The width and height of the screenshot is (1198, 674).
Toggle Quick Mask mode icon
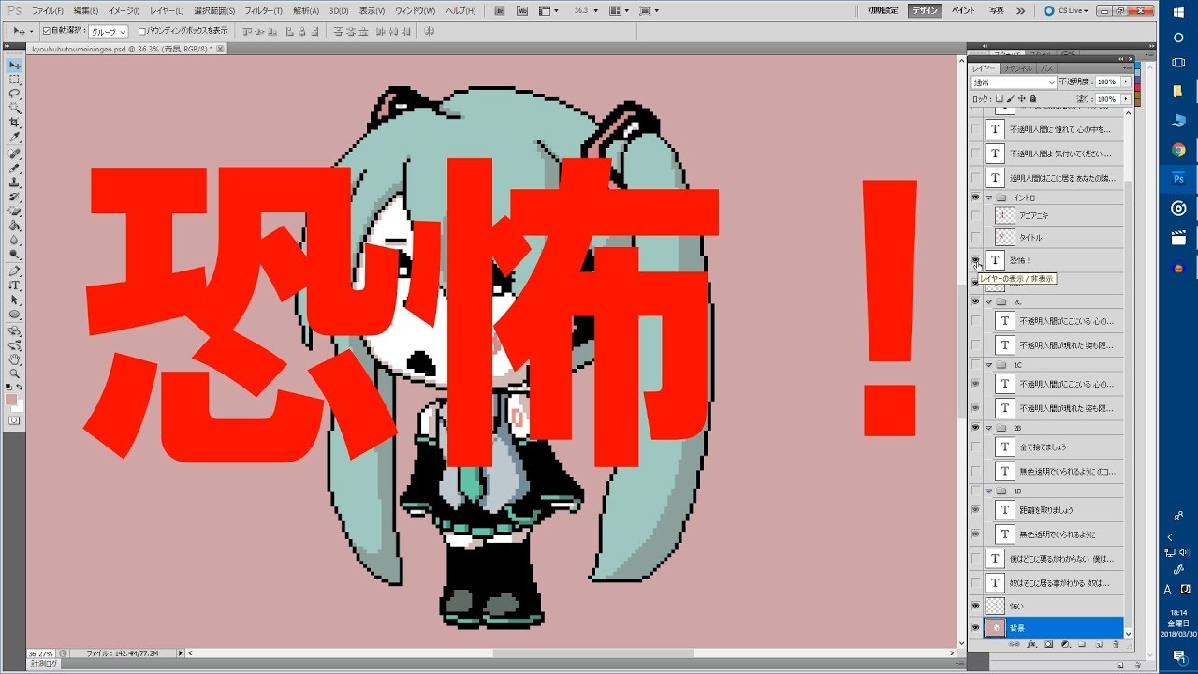coord(14,420)
